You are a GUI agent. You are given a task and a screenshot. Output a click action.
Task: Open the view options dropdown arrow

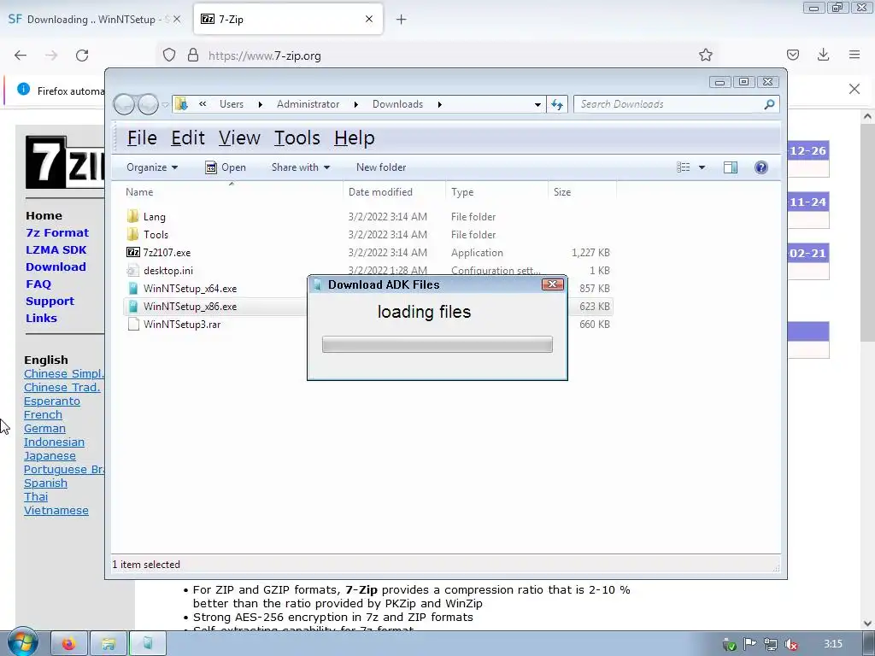(702, 167)
